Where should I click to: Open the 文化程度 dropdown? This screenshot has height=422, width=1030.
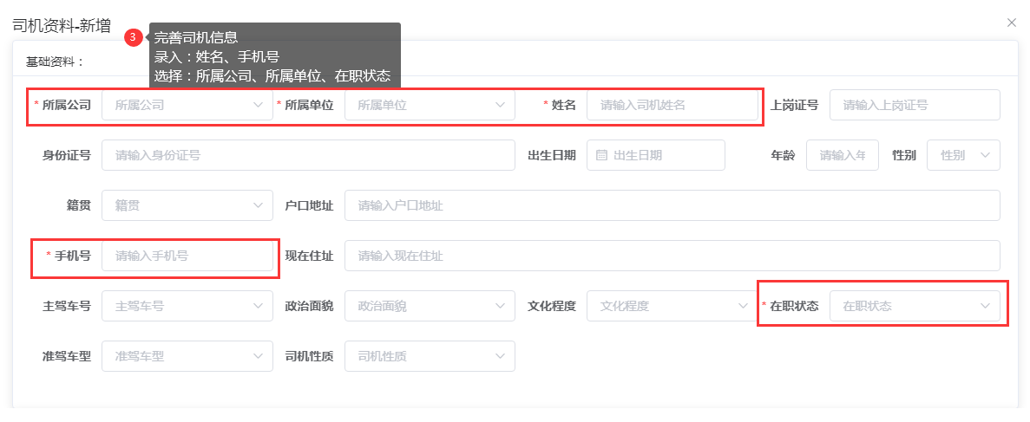(x=672, y=307)
